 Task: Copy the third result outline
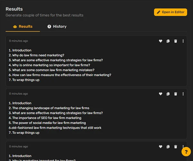click(x=168, y=147)
